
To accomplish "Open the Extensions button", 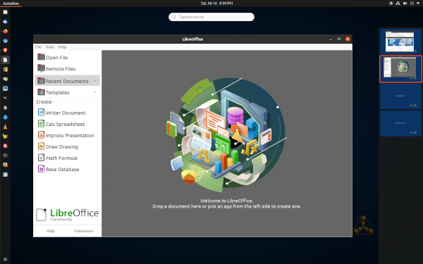I will [x=84, y=231].
